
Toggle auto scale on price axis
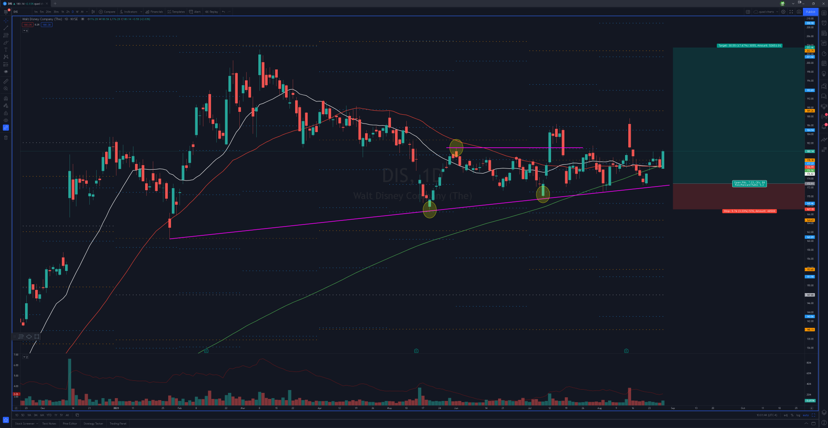(x=806, y=415)
